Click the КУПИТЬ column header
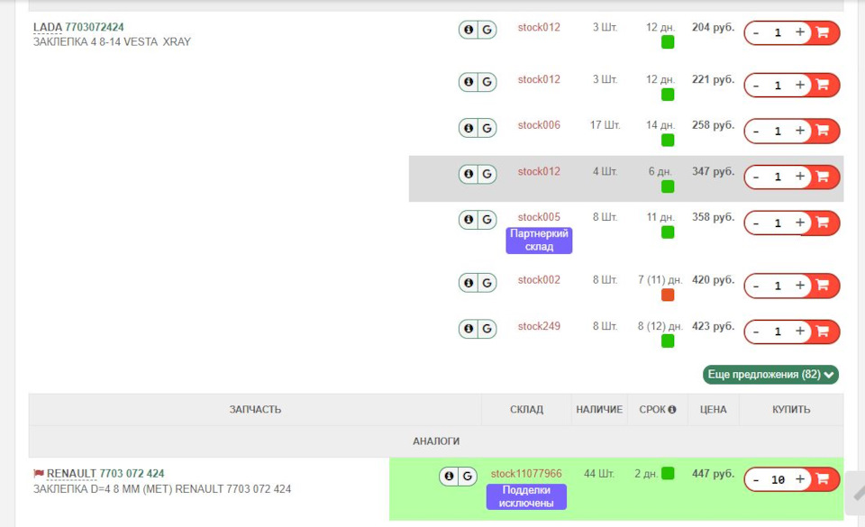 click(791, 410)
